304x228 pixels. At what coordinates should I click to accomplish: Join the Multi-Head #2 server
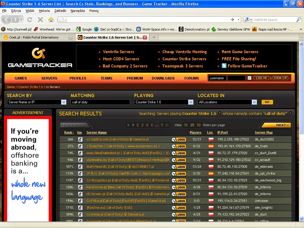(179, 167)
